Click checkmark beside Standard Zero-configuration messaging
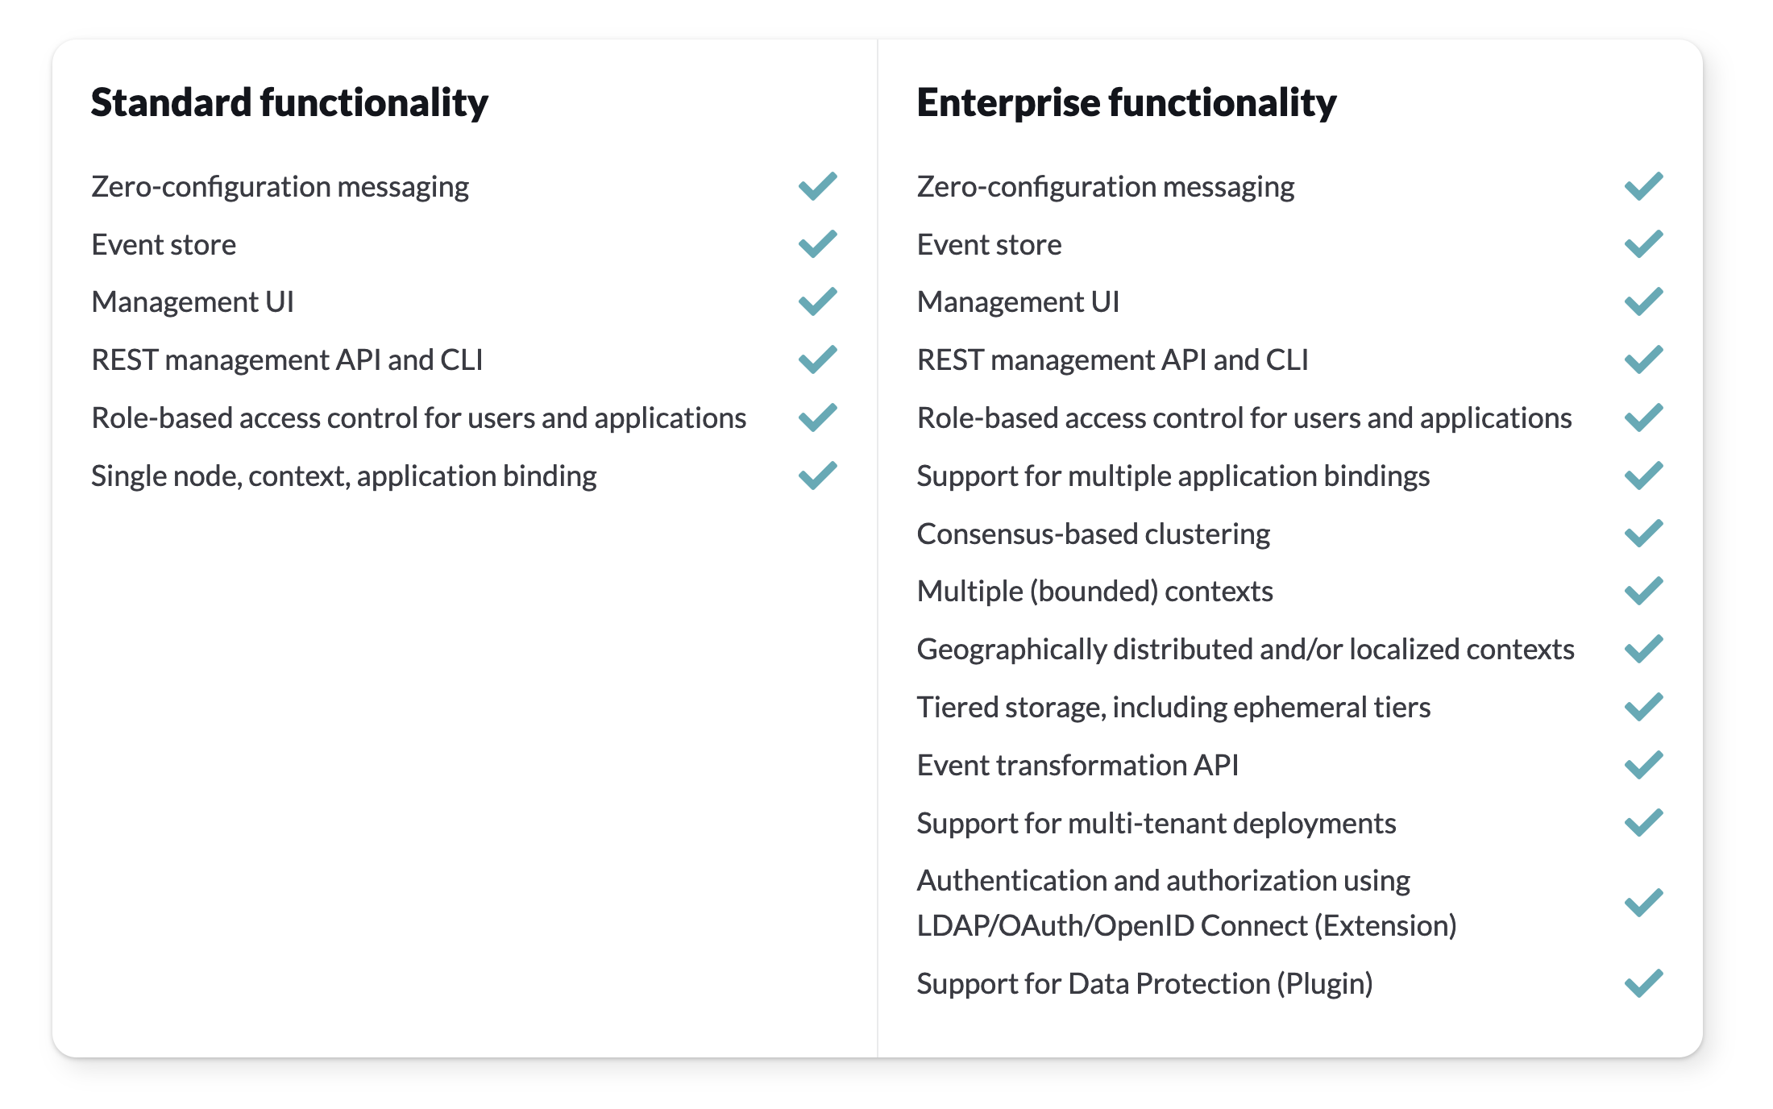This screenshot has width=1773, height=1109. point(817,186)
